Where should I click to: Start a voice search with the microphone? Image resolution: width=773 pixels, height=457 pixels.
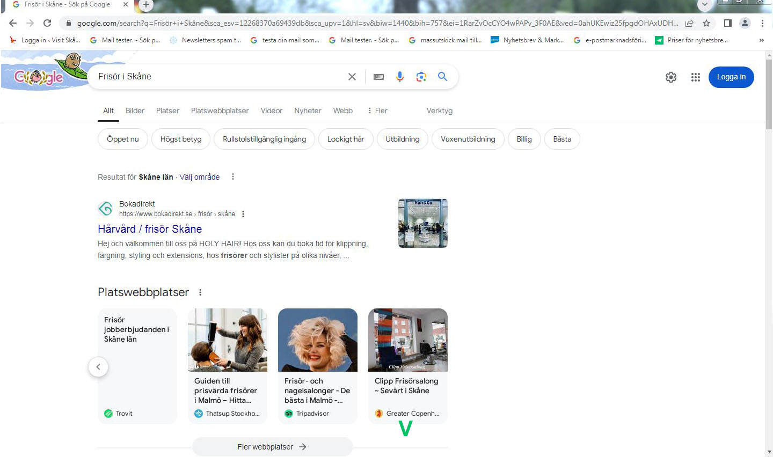tap(400, 77)
